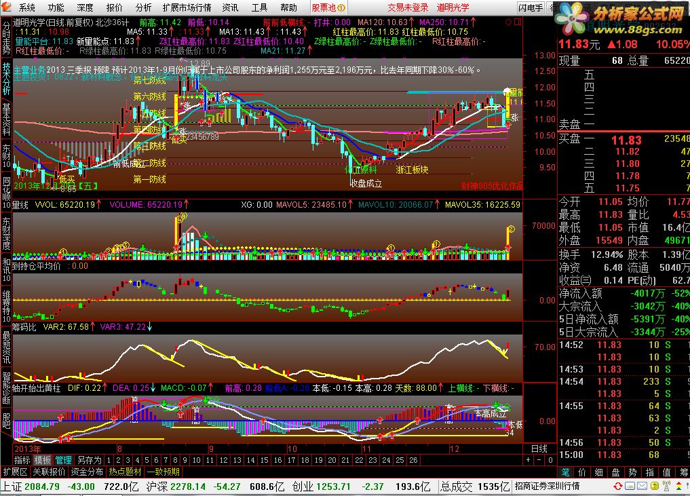Click the application logo icon in menu bar
Image resolution: width=690 pixels, height=496 pixels.
[x=6, y=7]
